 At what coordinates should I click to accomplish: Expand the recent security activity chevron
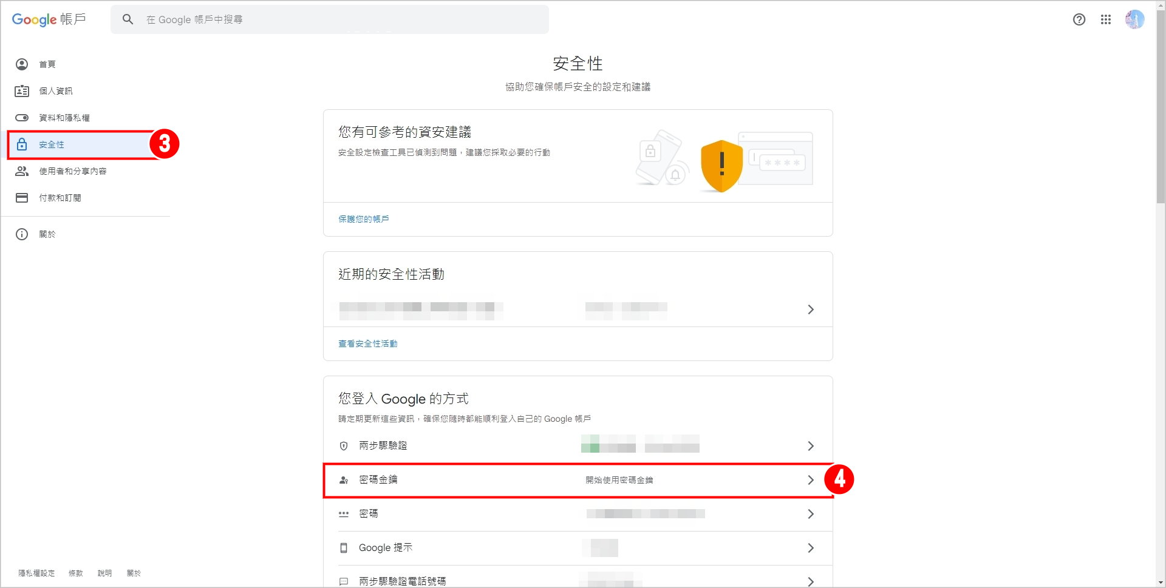[x=811, y=309]
